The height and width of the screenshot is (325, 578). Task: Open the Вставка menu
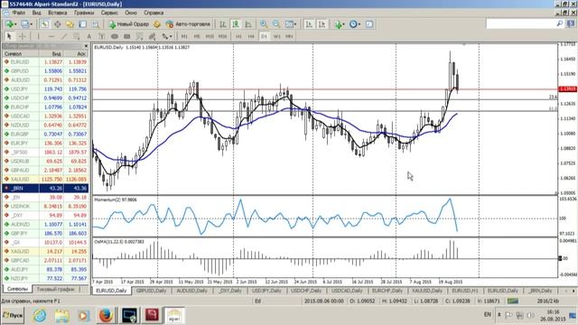point(58,13)
